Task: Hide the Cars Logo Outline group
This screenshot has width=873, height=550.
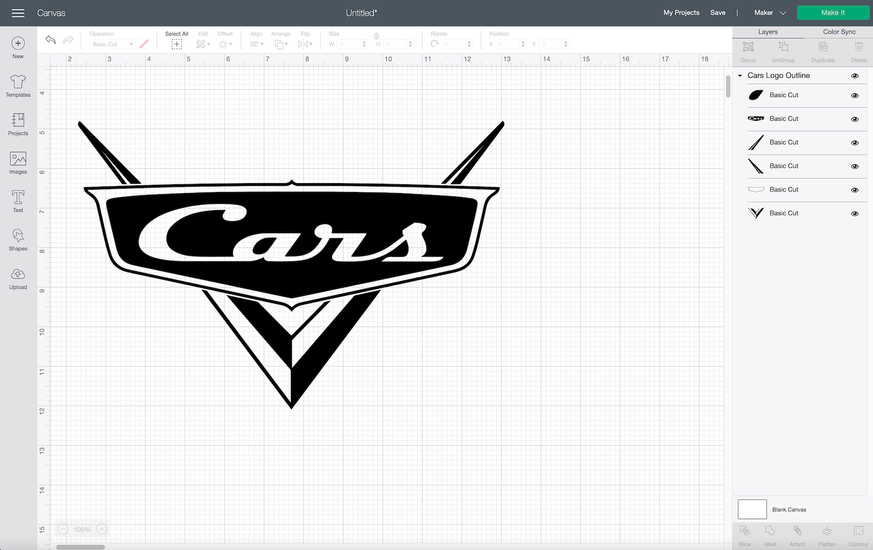Action: [855, 76]
